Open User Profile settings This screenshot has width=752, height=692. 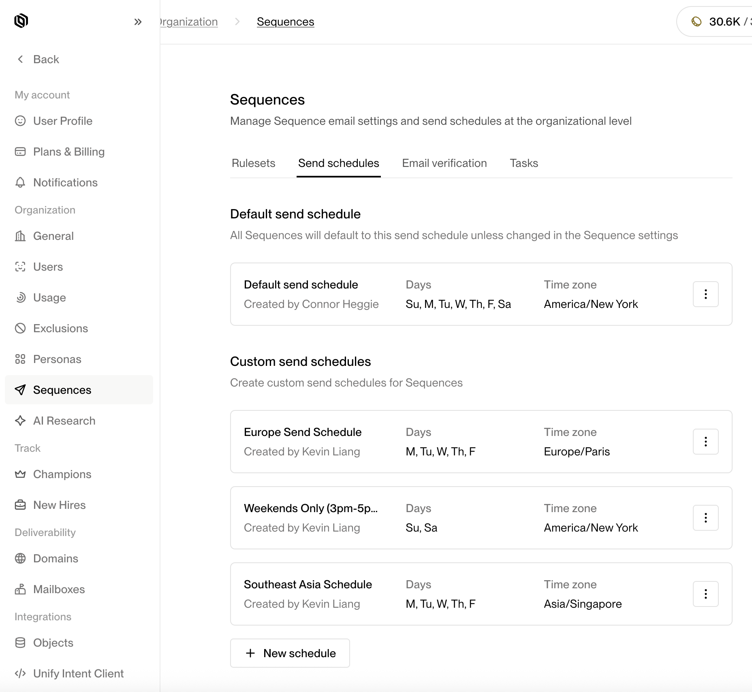pos(62,121)
